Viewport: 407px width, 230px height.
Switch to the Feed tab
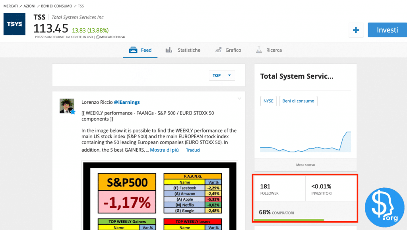[x=140, y=50]
